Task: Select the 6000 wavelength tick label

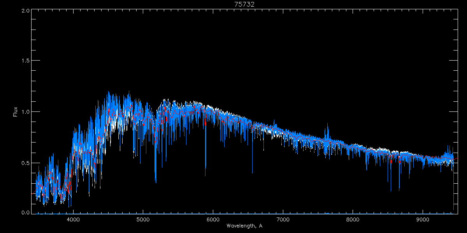Action: (213, 219)
